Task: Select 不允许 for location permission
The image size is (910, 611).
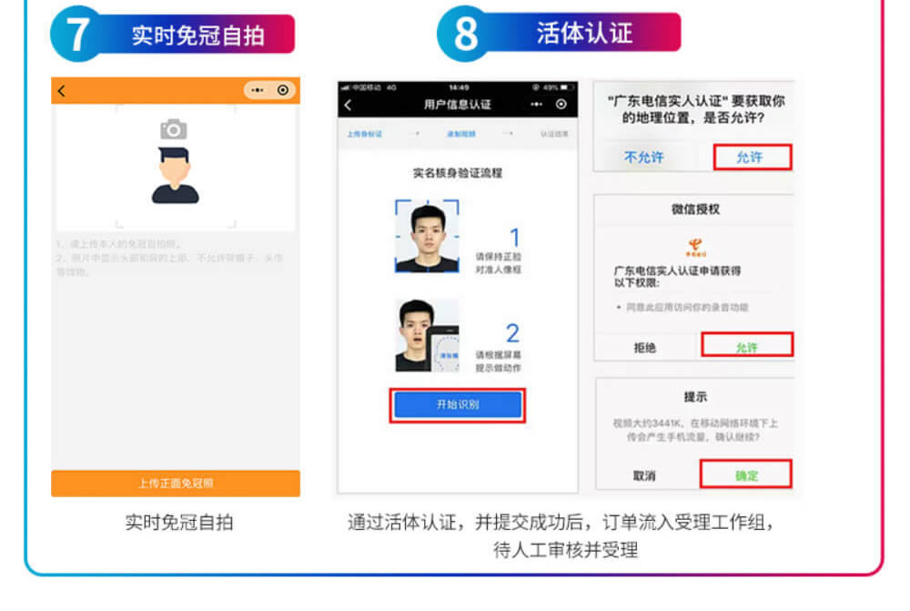Action: [643, 158]
